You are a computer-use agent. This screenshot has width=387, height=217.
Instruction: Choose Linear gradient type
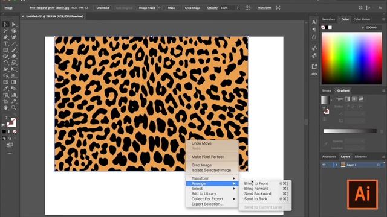click(x=348, y=99)
